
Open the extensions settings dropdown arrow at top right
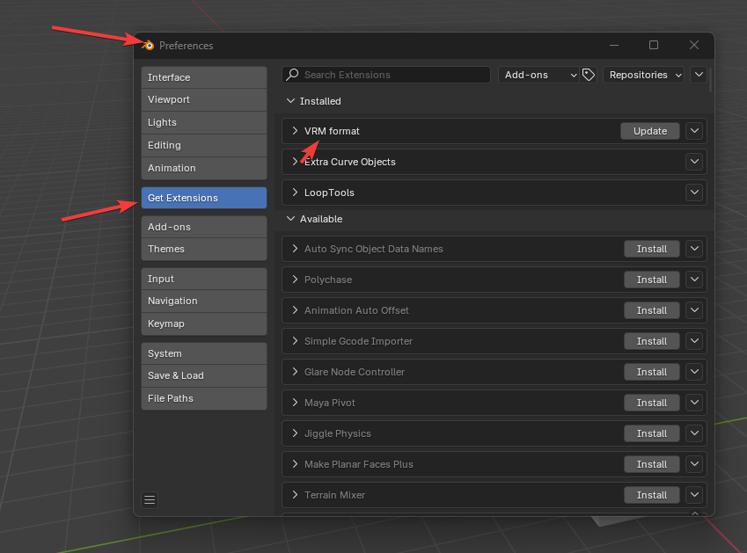pyautogui.click(x=699, y=76)
